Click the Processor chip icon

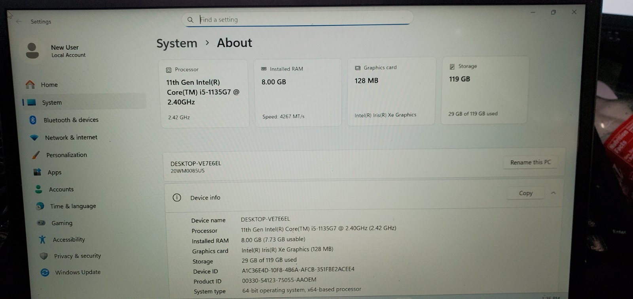coord(169,70)
